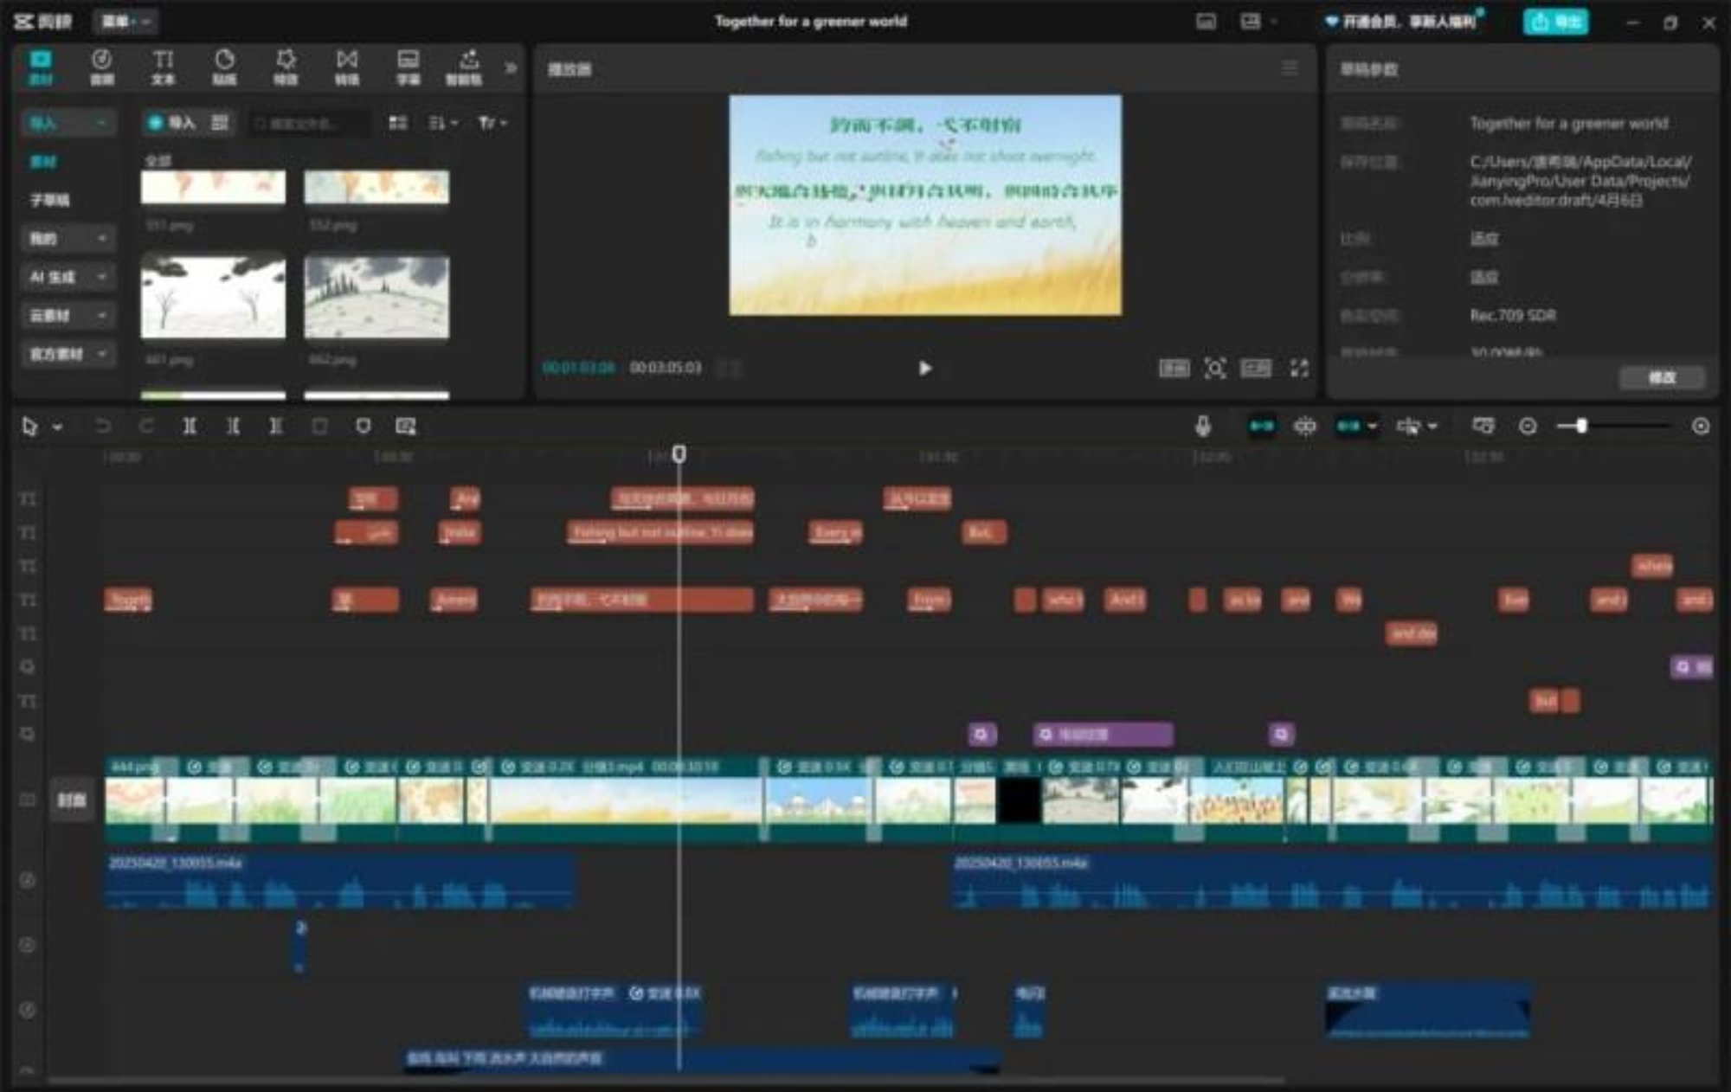Toggle the auto-snap alignment icon

[1305, 426]
